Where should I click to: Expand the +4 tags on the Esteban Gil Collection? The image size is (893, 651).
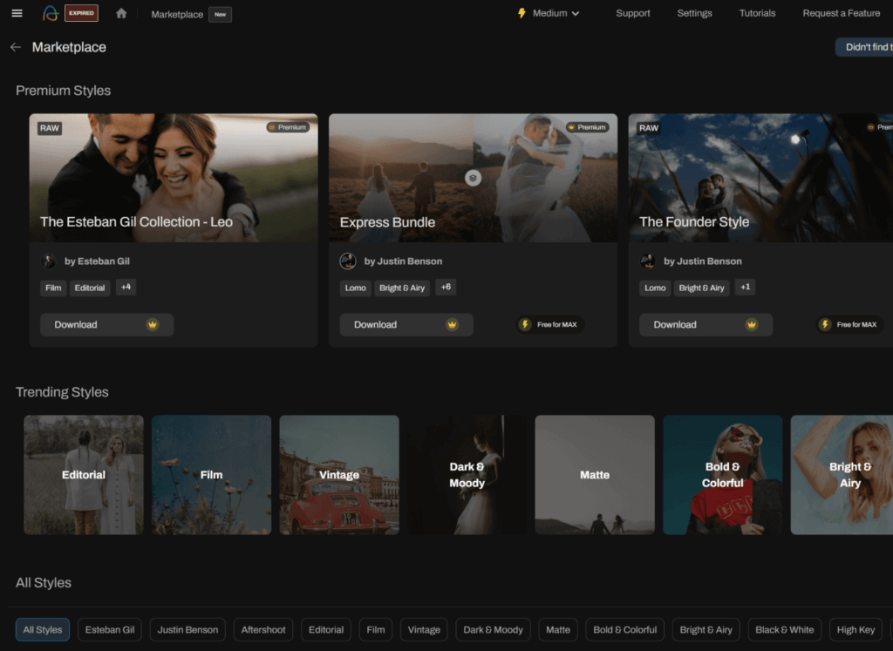(126, 287)
